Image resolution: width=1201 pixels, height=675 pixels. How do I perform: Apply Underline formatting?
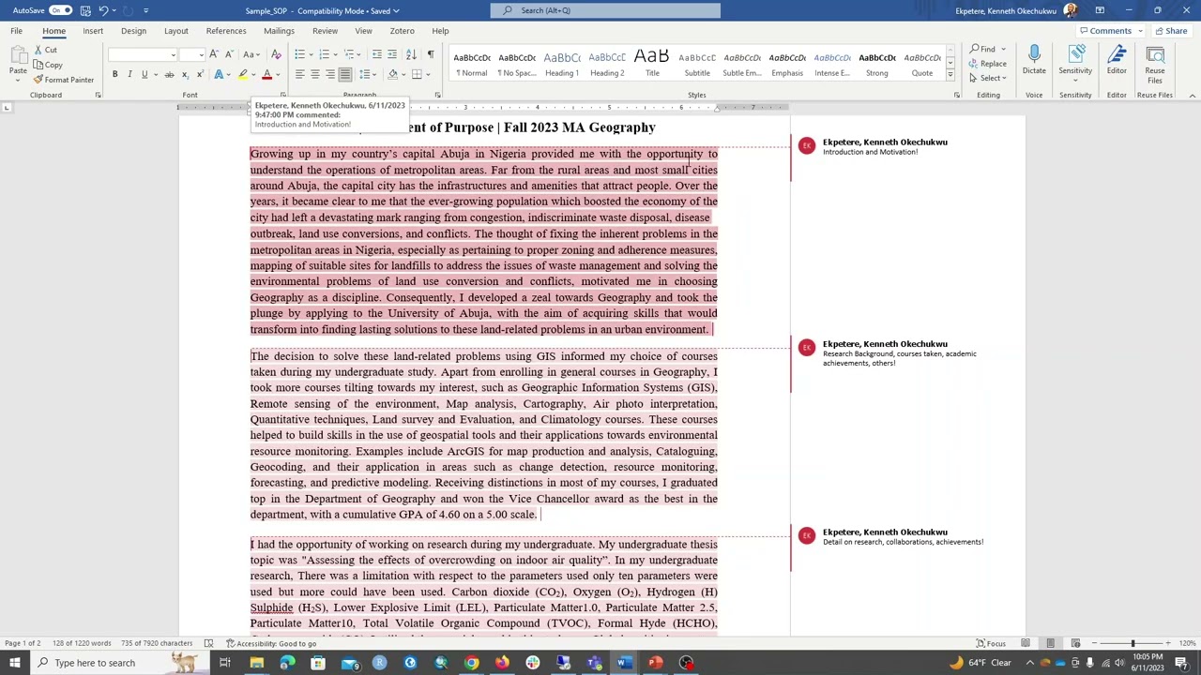click(144, 74)
